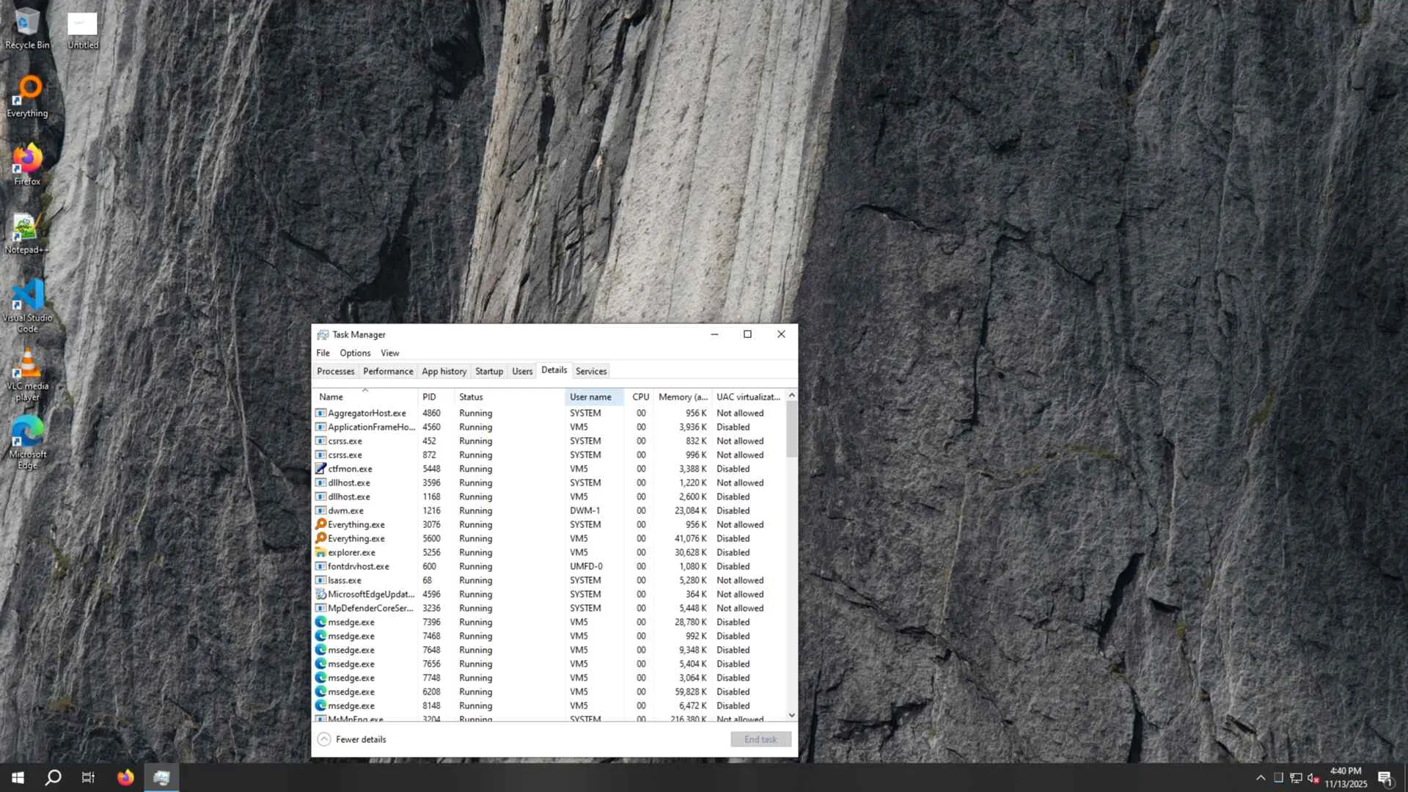
Task: Open the taskbar Search icon
Action: [x=53, y=777]
